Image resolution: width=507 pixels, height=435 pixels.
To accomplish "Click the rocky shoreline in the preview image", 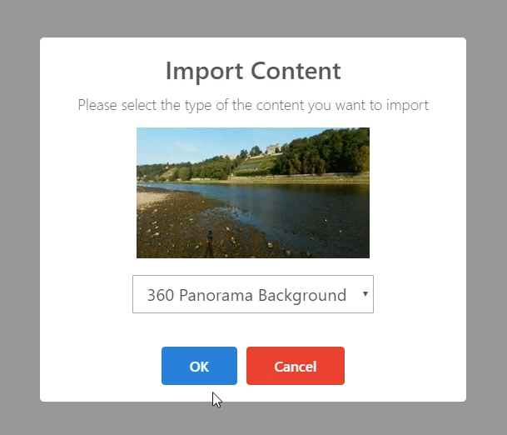I will coord(175,229).
